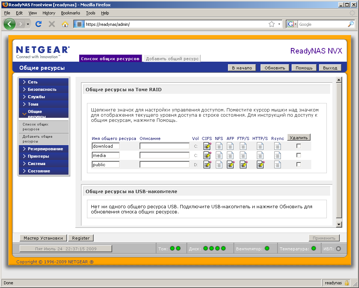Expand the Принтеры sidebar section

(44, 156)
